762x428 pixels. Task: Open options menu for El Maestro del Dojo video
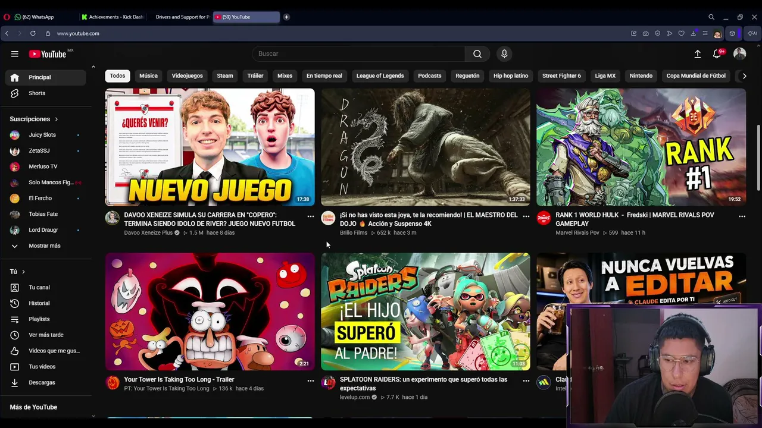pos(526,216)
